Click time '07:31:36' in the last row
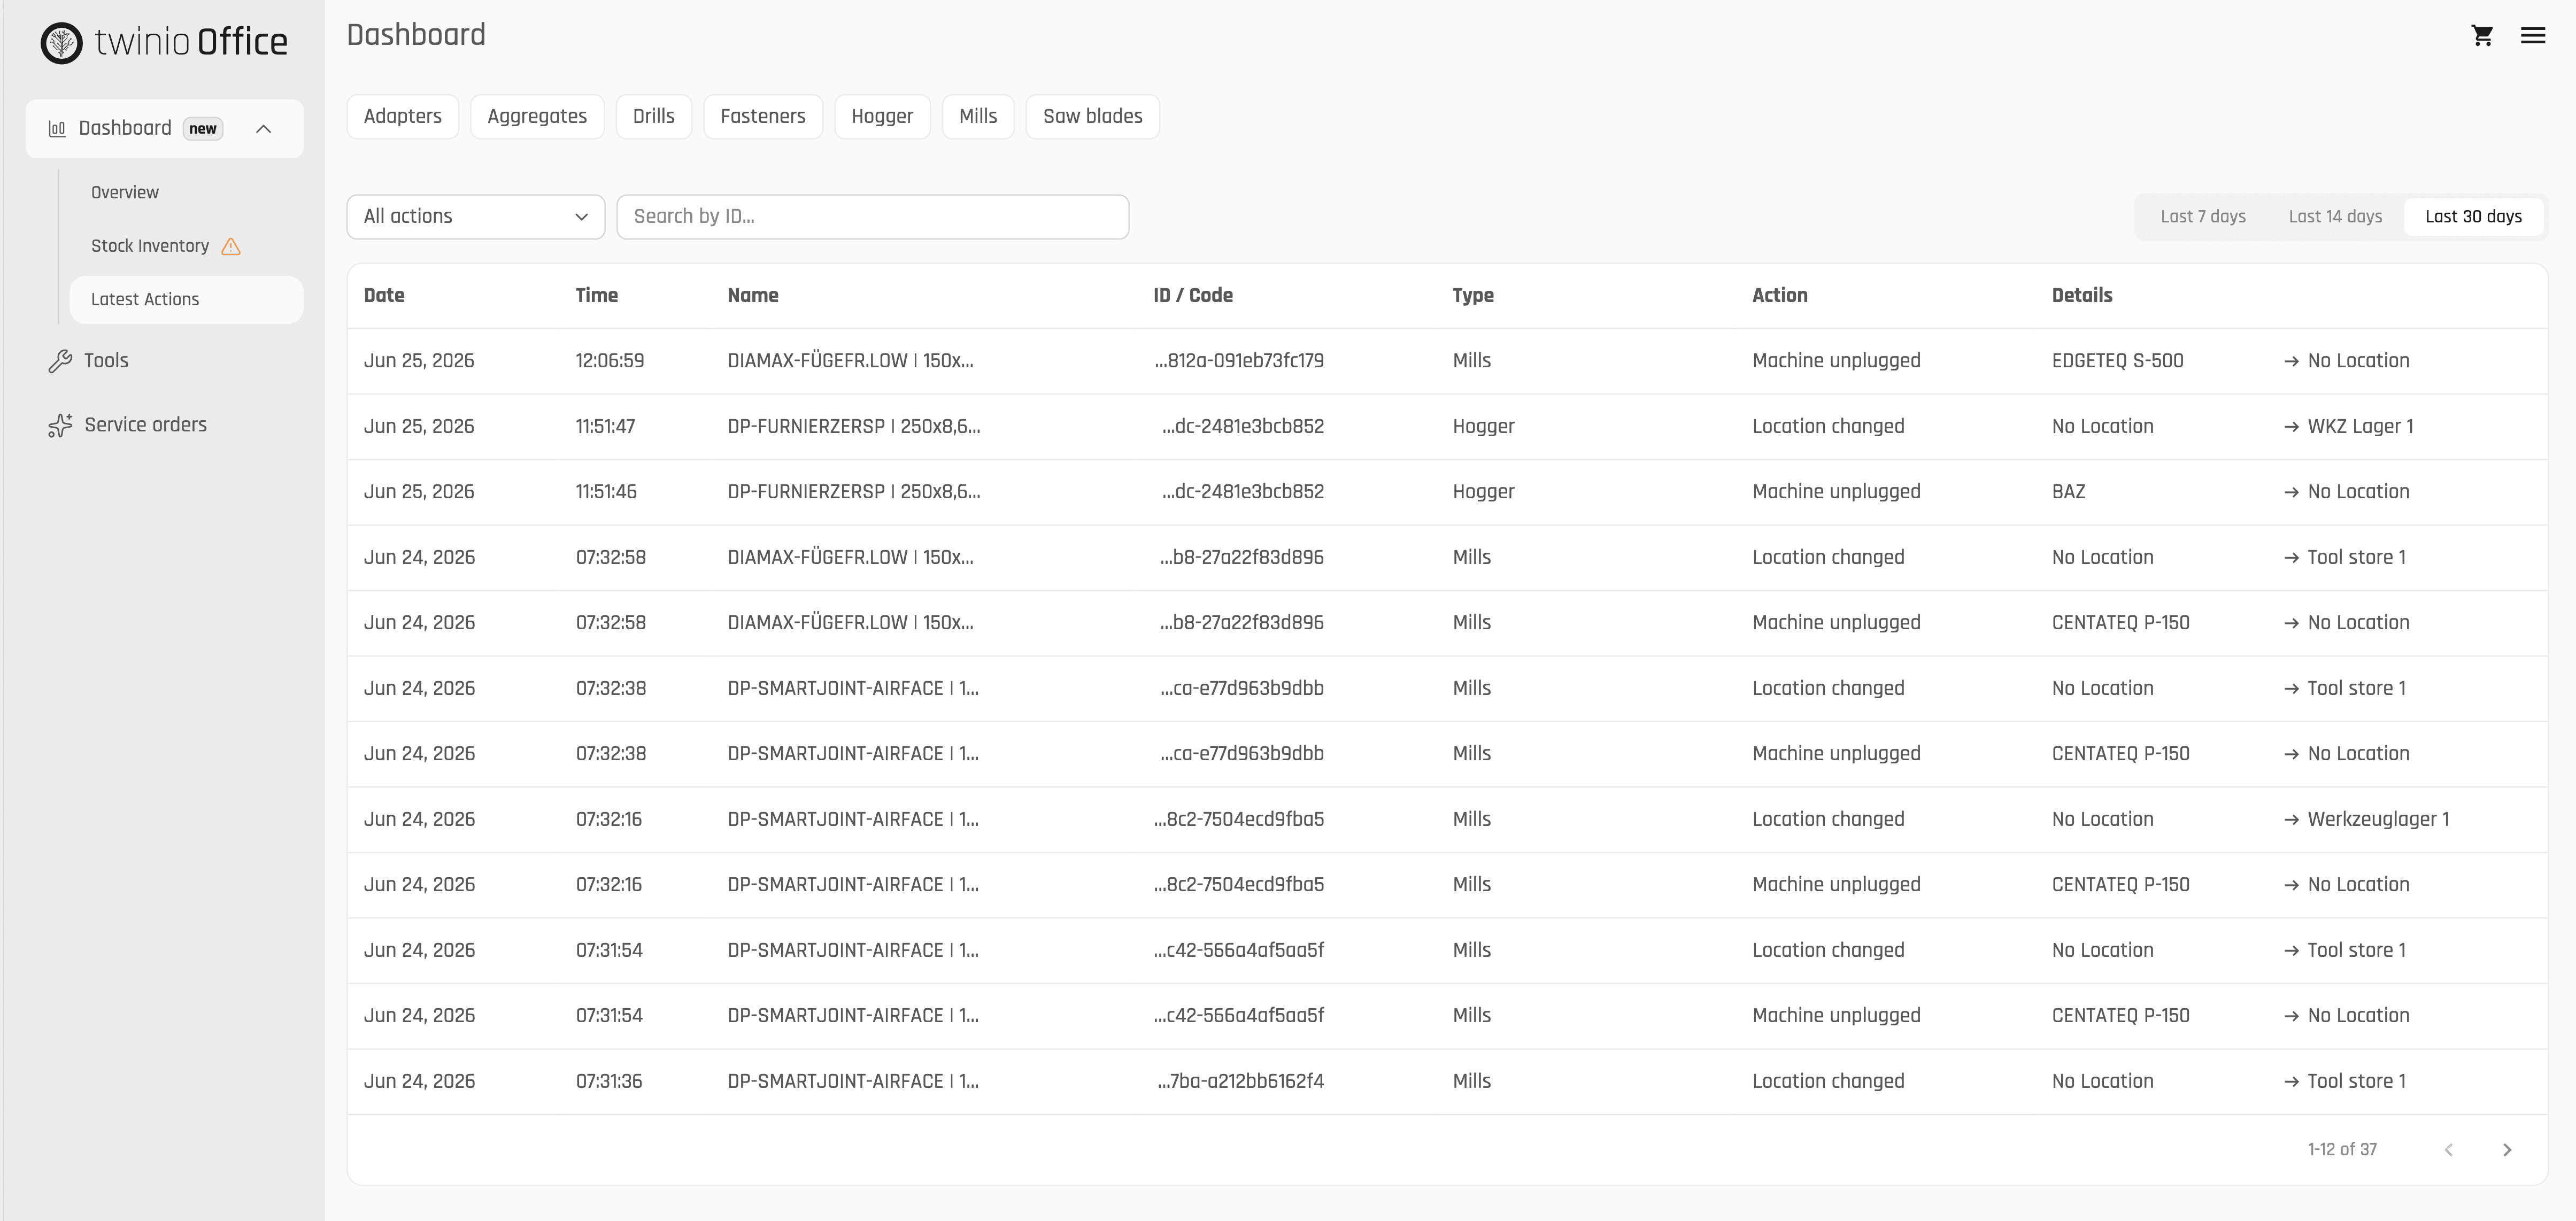 [609, 1082]
